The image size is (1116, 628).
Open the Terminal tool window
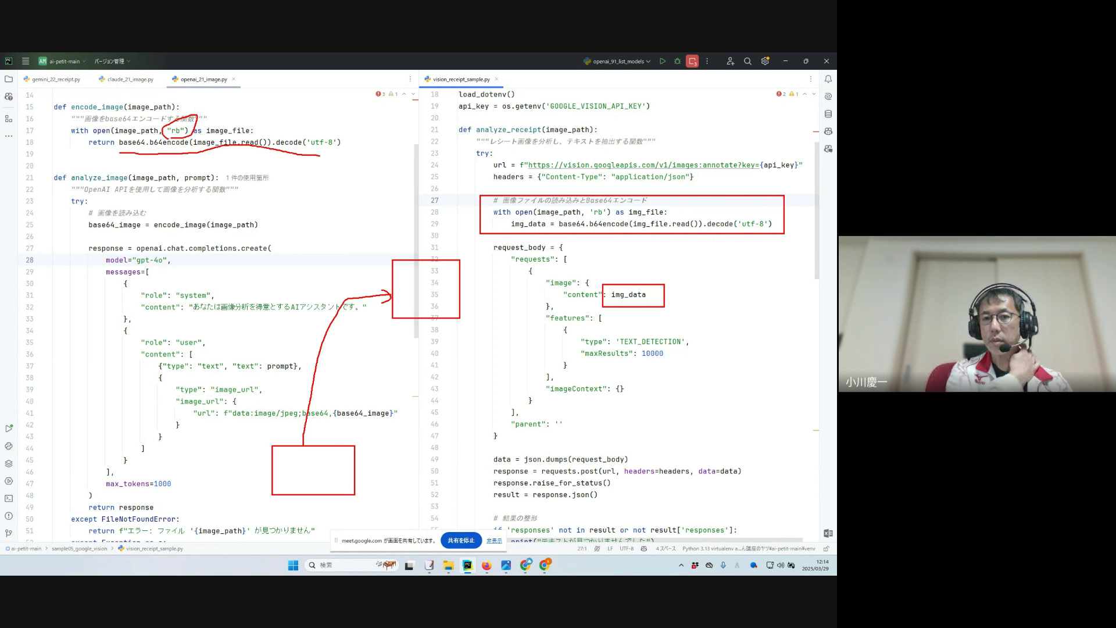9,498
